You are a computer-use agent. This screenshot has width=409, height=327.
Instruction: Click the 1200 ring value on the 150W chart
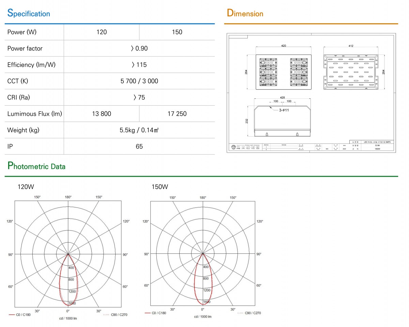207,290
